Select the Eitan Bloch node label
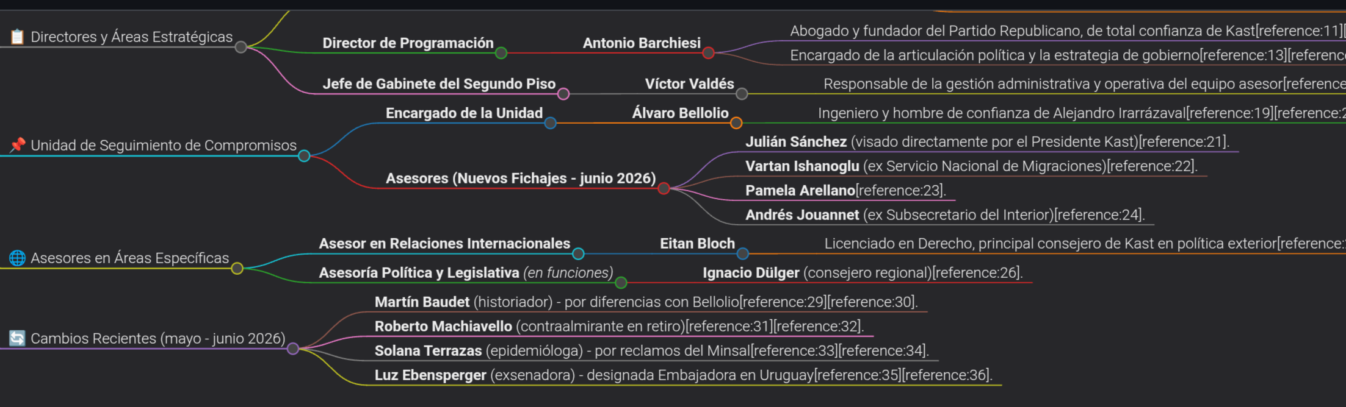 click(697, 244)
